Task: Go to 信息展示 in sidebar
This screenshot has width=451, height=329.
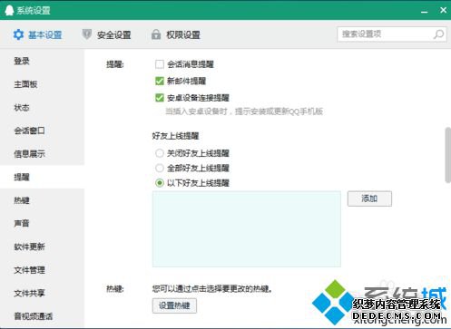Action: pyautogui.click(x=42, y=154)
